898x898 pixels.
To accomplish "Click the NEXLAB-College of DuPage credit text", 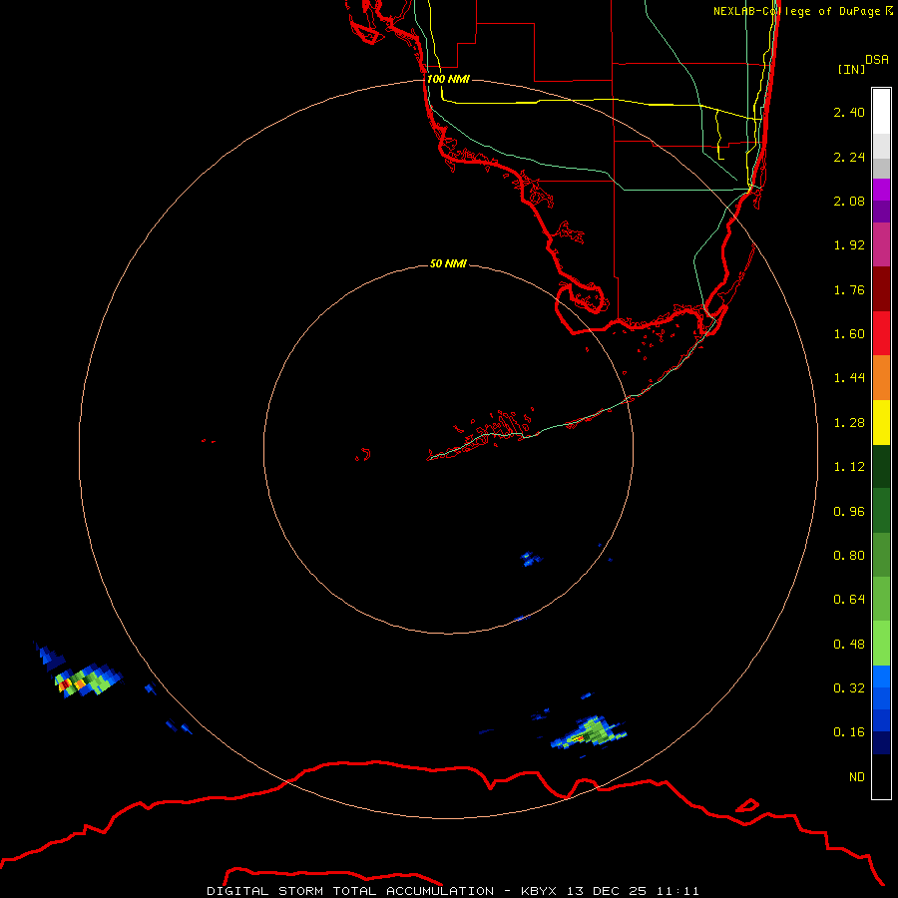I will coord(797,11).
